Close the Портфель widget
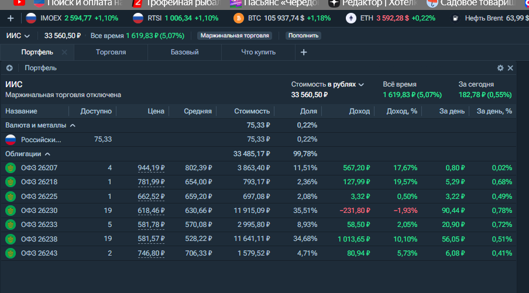Viewport: 529px width, 293px height. [x=510, y=68]
